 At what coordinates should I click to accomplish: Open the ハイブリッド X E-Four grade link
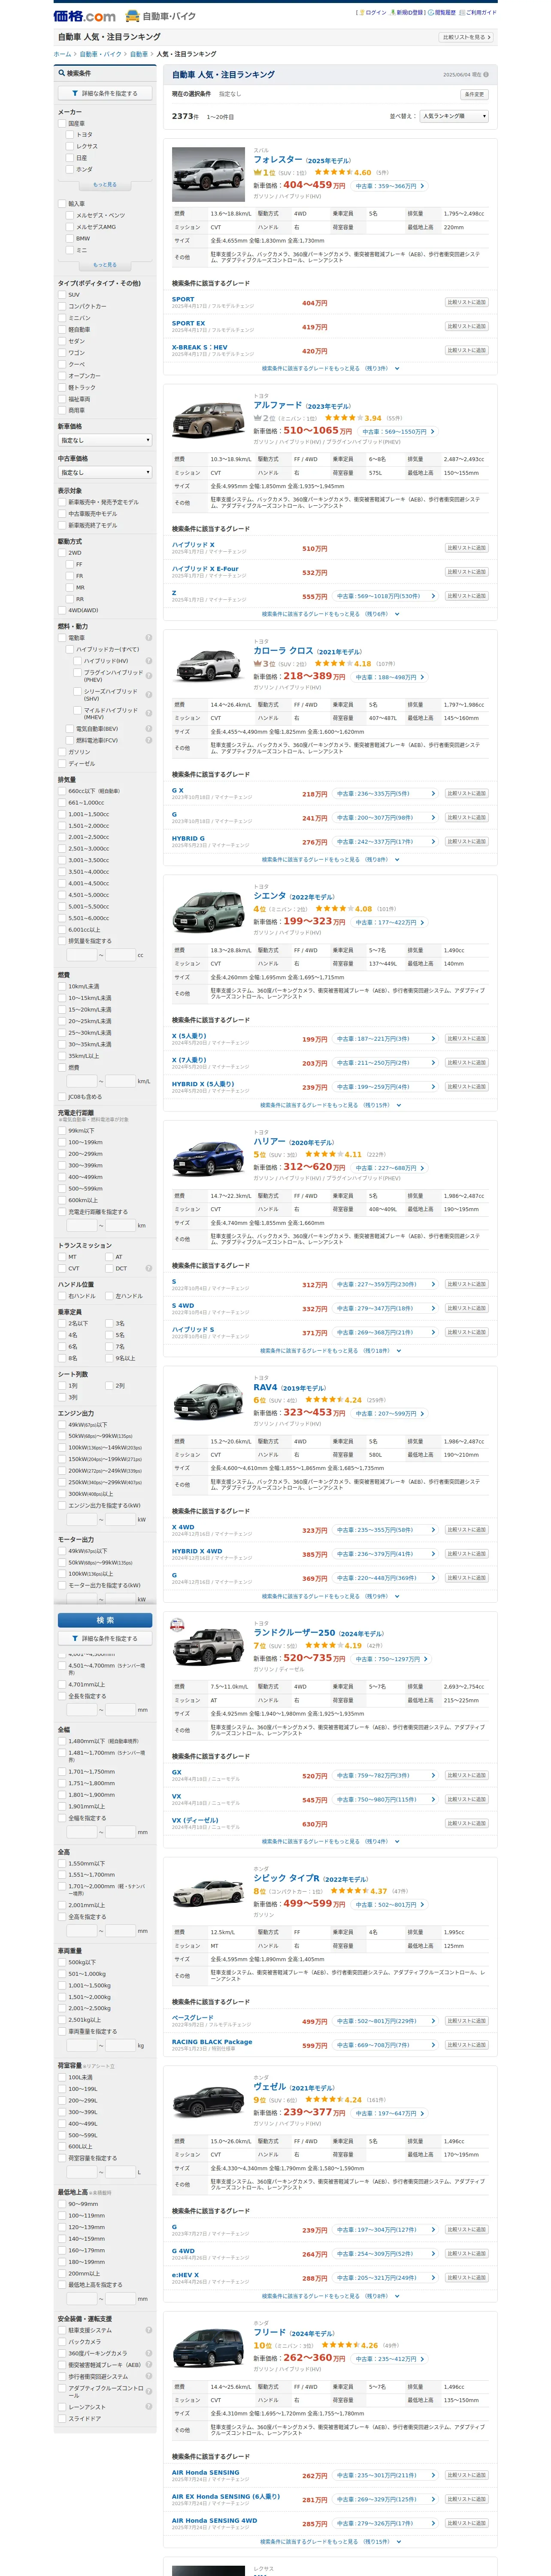click(205, 568)
